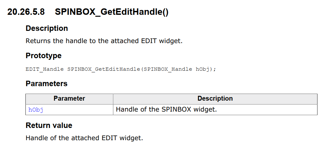This screenshot has width=322, height=145.
Task: Click the Description table column header
Action: tap(215, 99)
